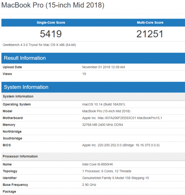The height and width of the screenshot is (195, 185).
Task: Click the multi-core score value 21251
Action: point(150,34)
